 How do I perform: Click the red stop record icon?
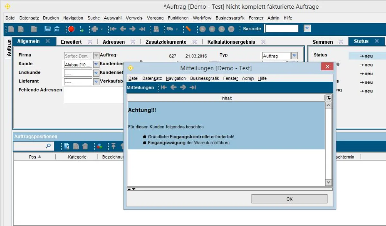[x=71, y=29]
